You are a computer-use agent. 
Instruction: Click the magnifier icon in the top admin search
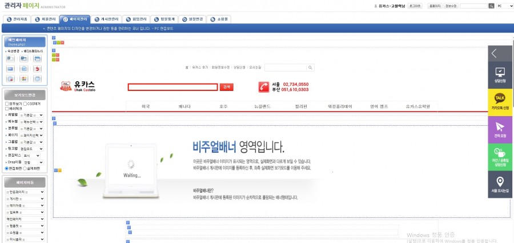point(491,6)
